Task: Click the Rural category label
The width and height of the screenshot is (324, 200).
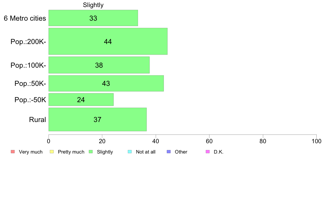Action: pyautogui.click(x=37, y=120)
